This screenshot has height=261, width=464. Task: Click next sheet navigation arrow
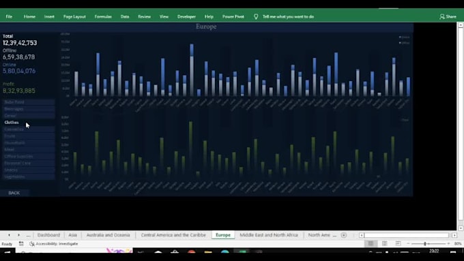(18, 235)
